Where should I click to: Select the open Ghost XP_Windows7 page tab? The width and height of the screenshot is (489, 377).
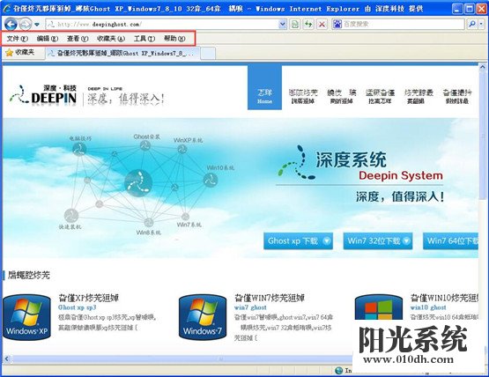pyautogui.click(x=122, y=54)
